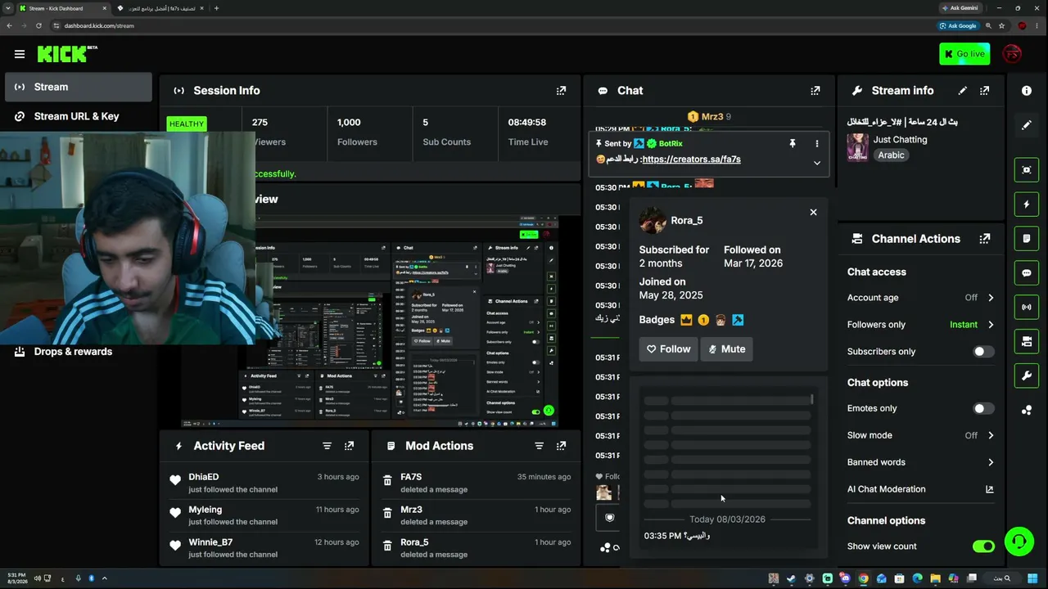
Task: Follow Rora_5 from the user card
Action: click(668, 349)
